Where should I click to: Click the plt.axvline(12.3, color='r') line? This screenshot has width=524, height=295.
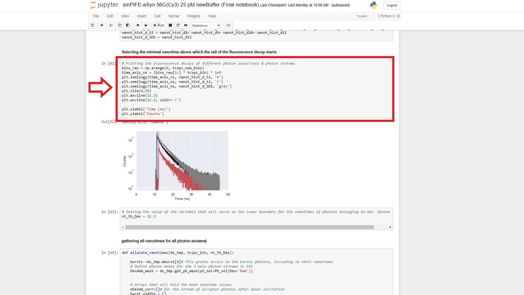[151, 100]
